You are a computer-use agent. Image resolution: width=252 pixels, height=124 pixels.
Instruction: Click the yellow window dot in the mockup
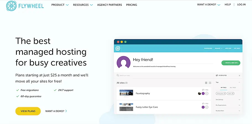pos(122,42)
